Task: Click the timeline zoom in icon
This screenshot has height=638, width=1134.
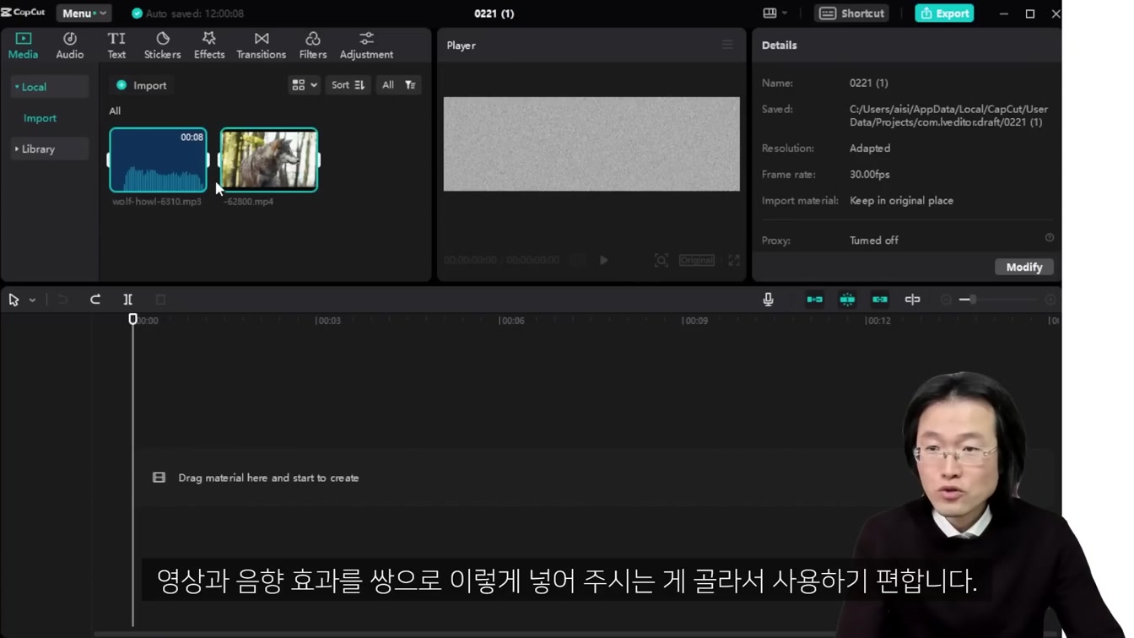Action: 1050,300
